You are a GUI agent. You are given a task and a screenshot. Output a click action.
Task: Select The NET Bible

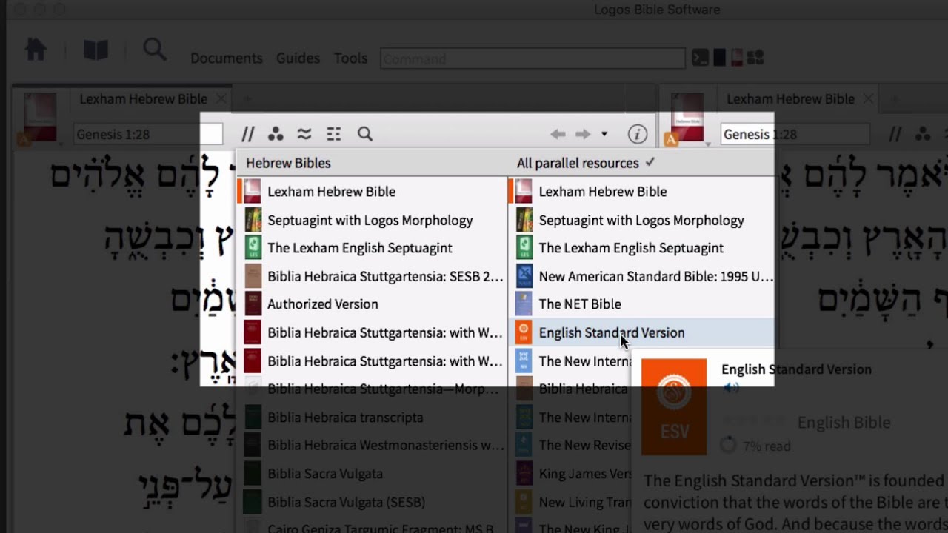[641, 304]
